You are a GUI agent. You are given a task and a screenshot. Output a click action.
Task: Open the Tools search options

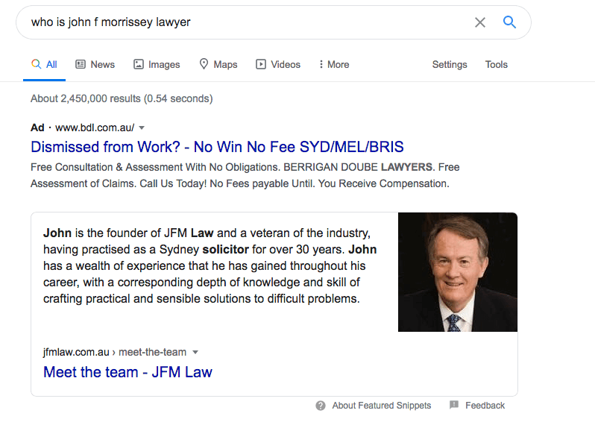point(496,65)
